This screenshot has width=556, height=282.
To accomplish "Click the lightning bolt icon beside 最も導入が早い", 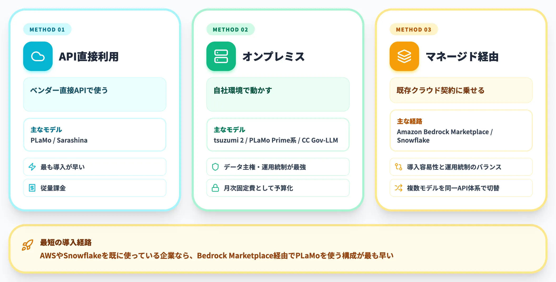I will tap(32, 167).
